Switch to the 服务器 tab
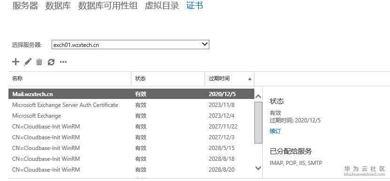This screenshot has width=390, height=181. [x=25, y=6]
